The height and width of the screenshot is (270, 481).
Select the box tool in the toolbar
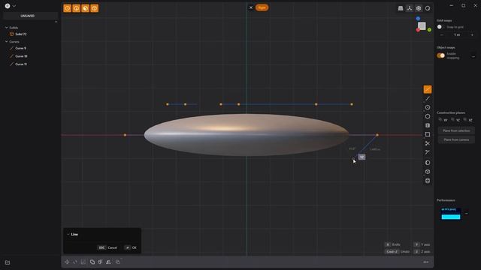click(428, 172)
